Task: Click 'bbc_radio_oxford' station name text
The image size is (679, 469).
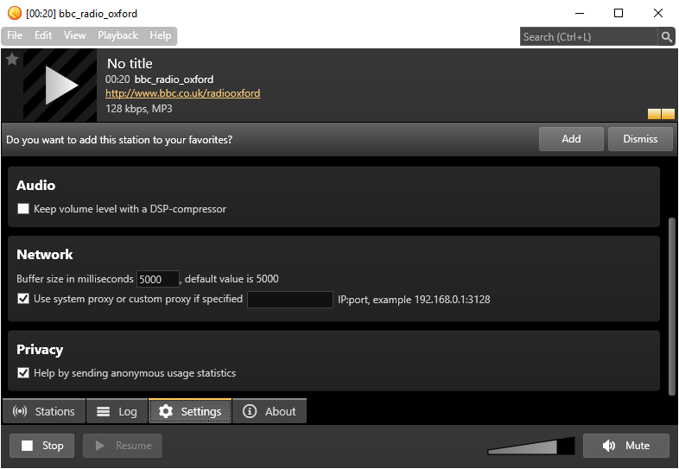Action: pos(175,79)
